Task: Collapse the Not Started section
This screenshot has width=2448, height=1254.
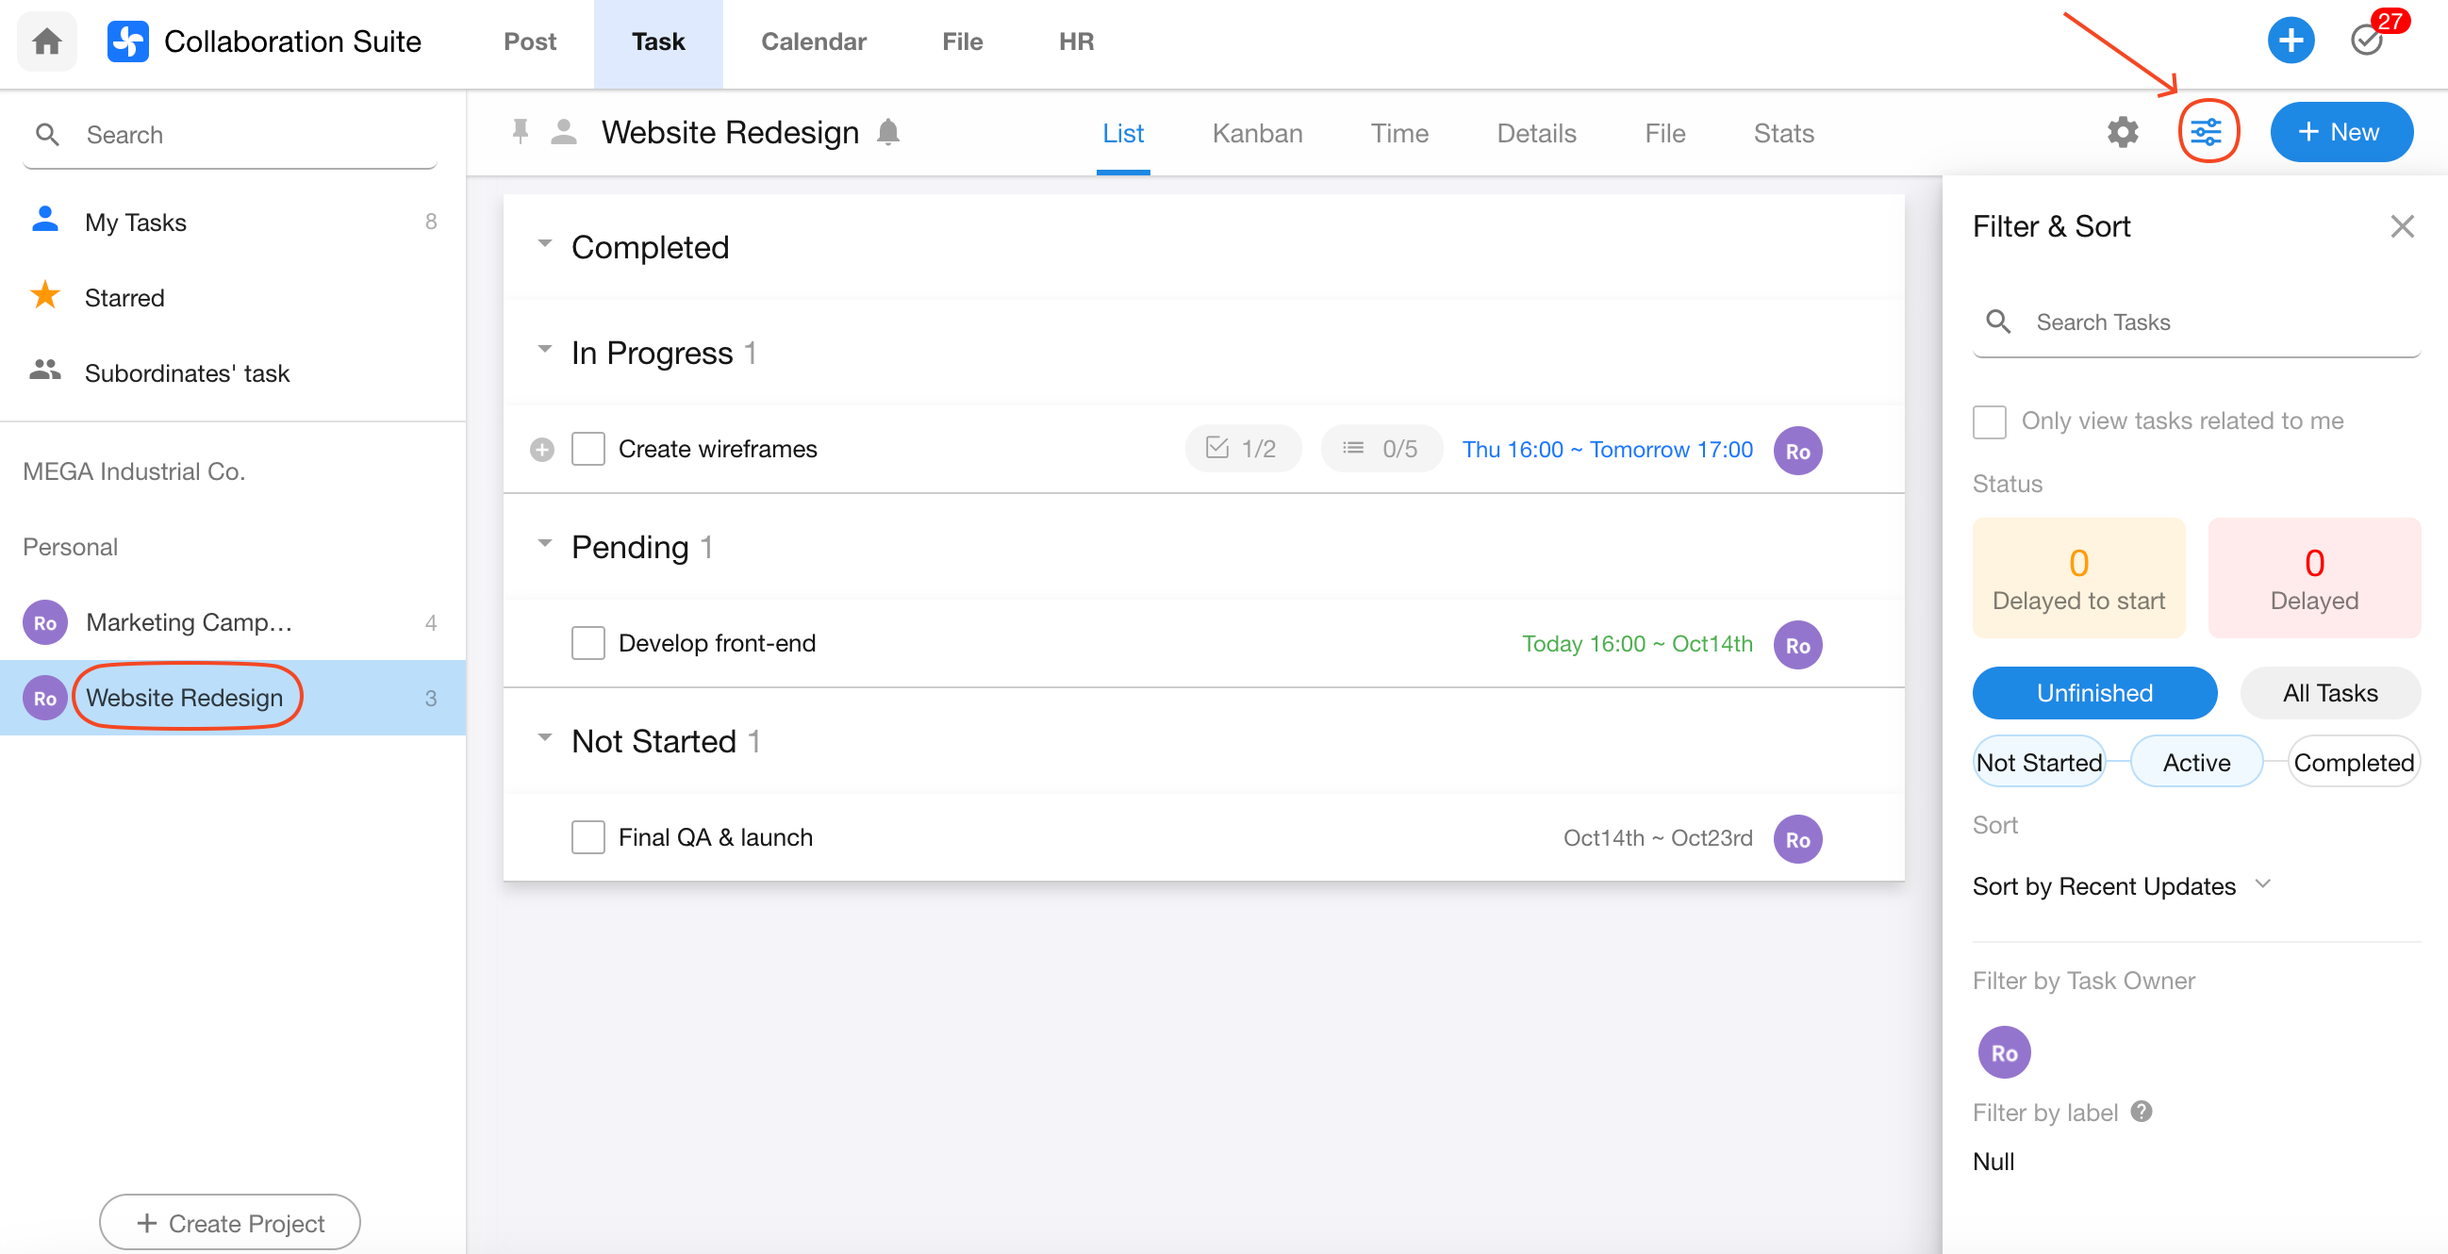Action: (544, 738)
